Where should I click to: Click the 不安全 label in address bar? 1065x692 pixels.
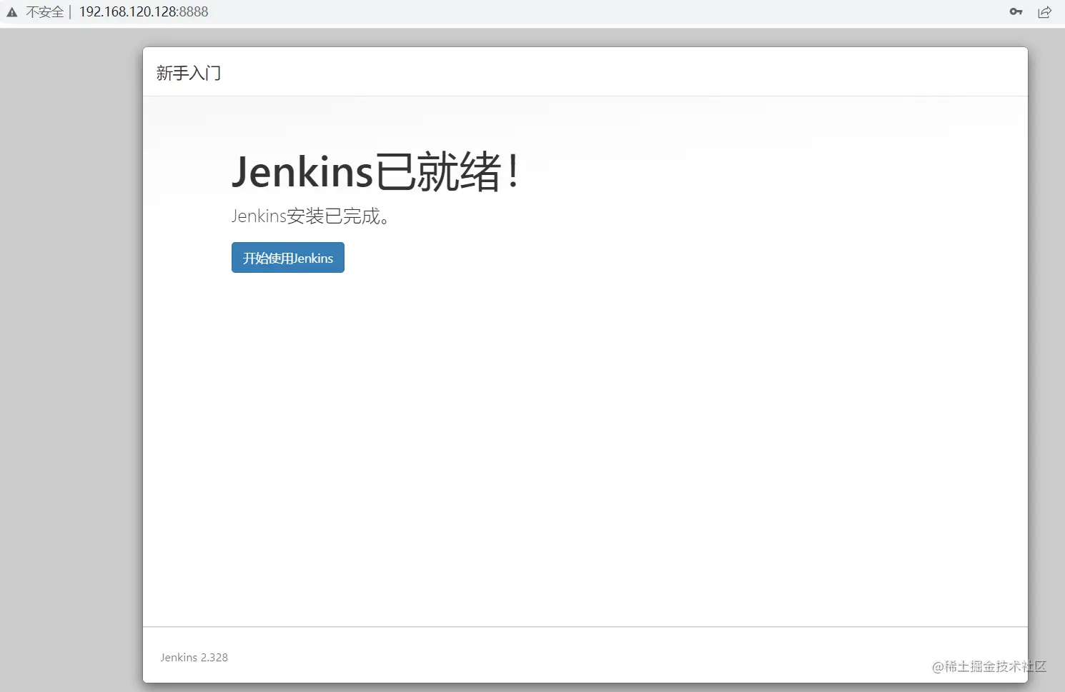(x=45, y=12)
